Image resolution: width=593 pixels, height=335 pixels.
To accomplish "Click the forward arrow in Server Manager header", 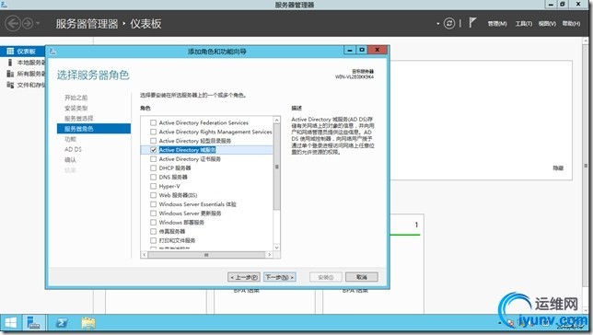I will tap(28, 23).
